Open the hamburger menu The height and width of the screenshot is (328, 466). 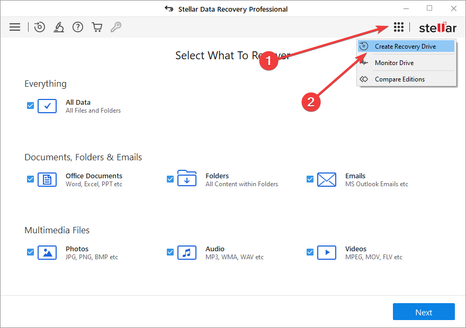coord(15,27)
